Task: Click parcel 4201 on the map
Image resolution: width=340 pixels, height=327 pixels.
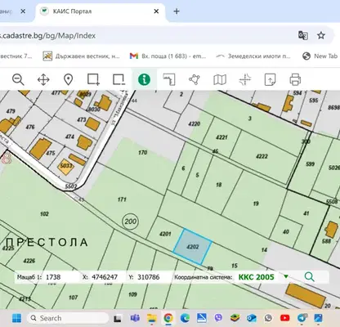Action: (165, 234)
